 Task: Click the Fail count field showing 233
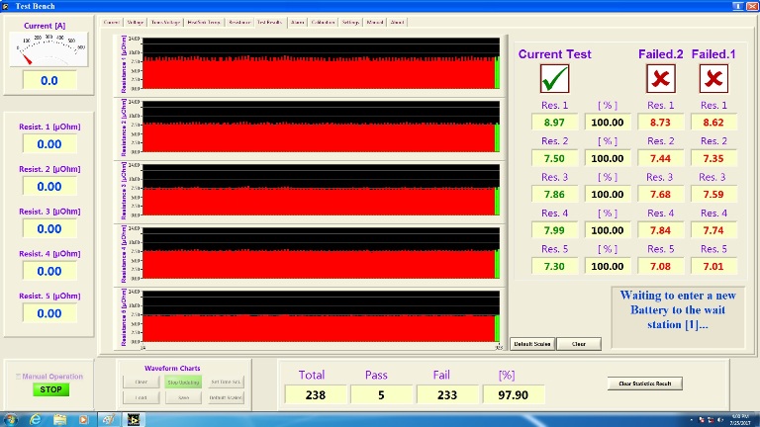pos(447,394)
